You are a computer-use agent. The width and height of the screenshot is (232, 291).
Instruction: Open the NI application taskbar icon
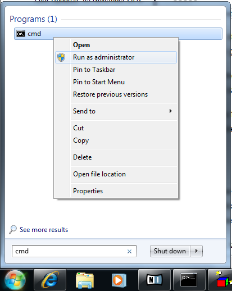coord(154,280)
